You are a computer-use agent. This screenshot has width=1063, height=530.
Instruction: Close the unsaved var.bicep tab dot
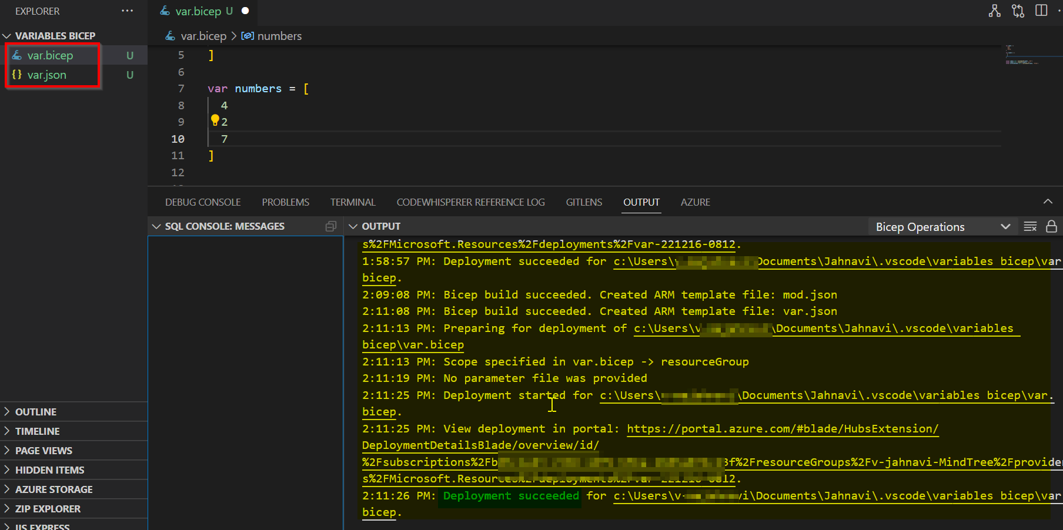[x=245, y=11]
